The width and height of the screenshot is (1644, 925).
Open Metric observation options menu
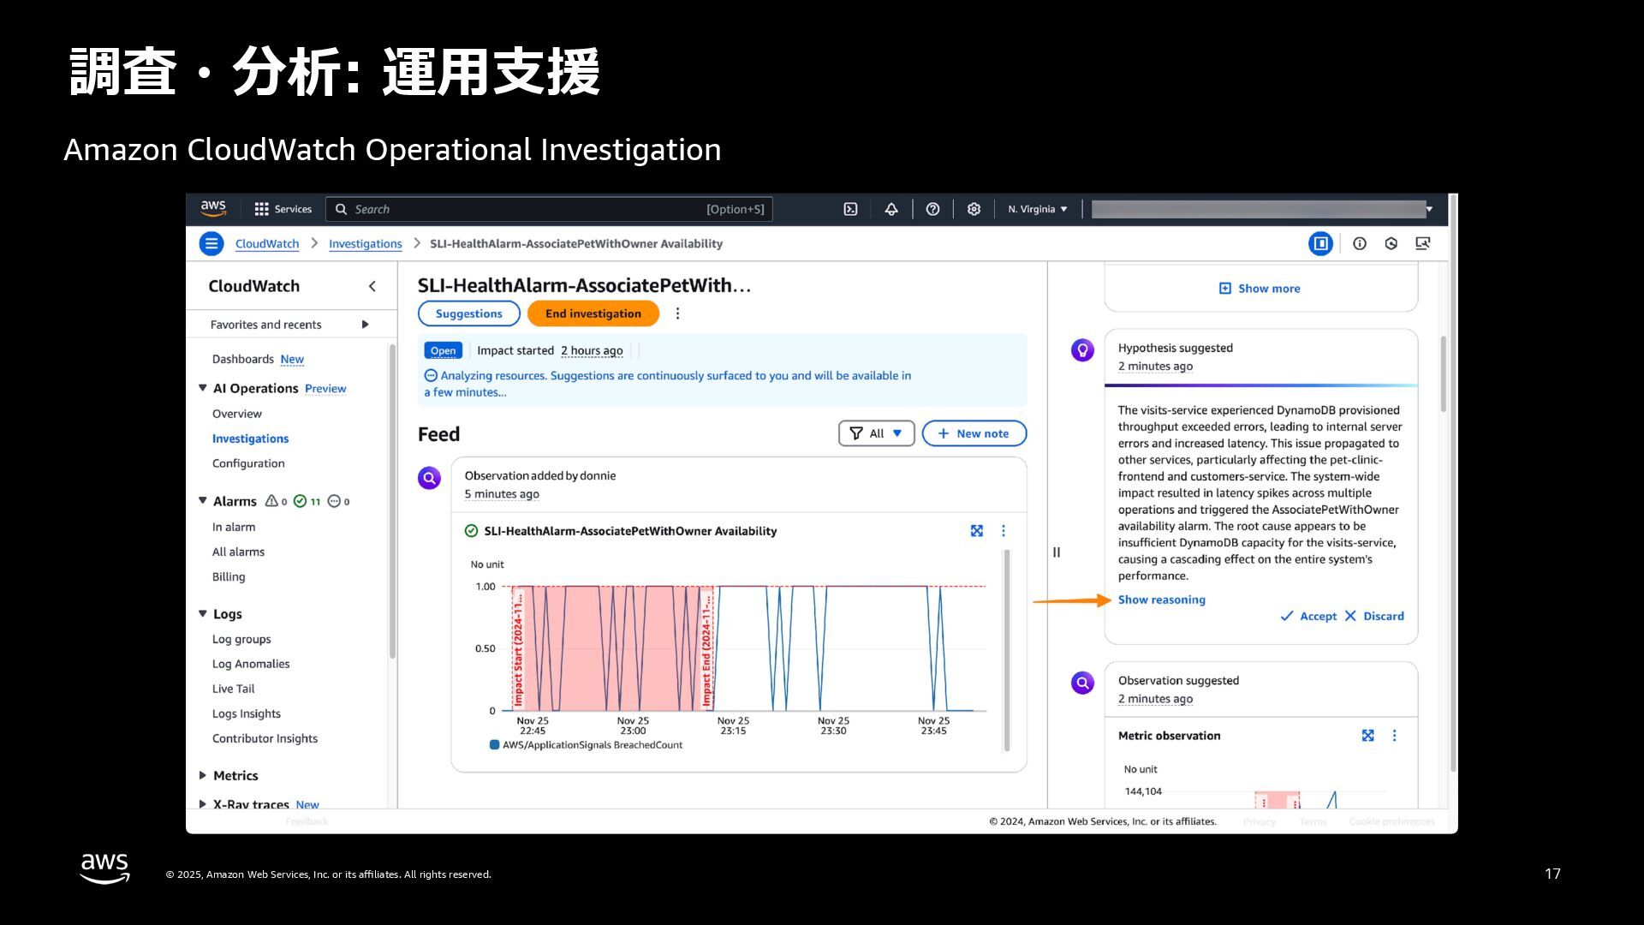click(1395, 736)
